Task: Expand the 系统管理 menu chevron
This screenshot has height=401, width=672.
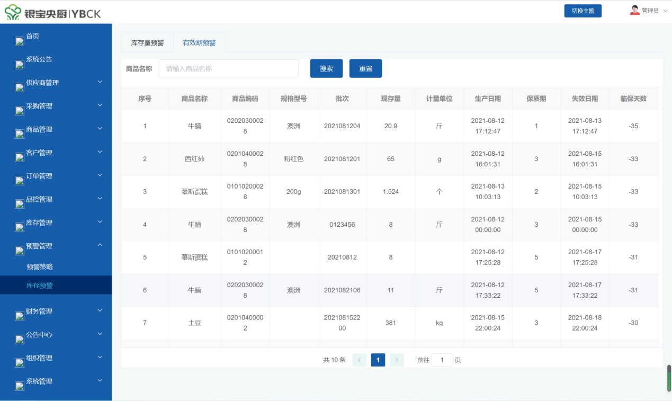Action: point(100,381)
